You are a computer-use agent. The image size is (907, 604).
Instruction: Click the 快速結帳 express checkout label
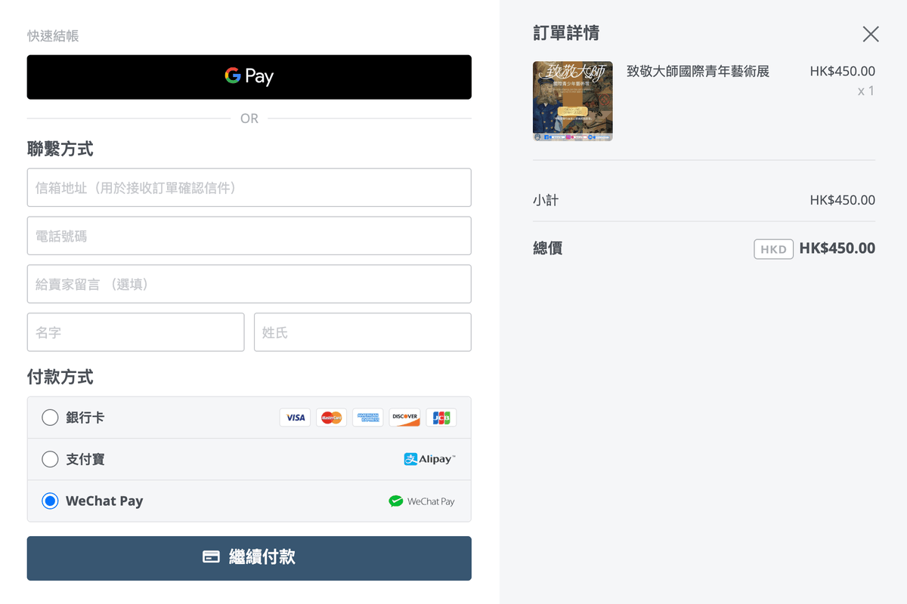(53, 35)
